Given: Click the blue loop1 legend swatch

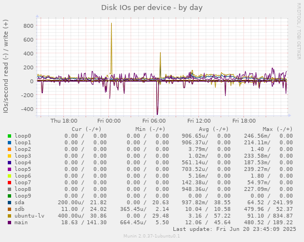Looking at the screenshot, I should coord(9,143).
